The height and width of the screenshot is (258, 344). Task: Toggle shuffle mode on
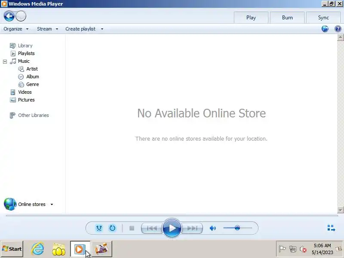click(99, 228)
